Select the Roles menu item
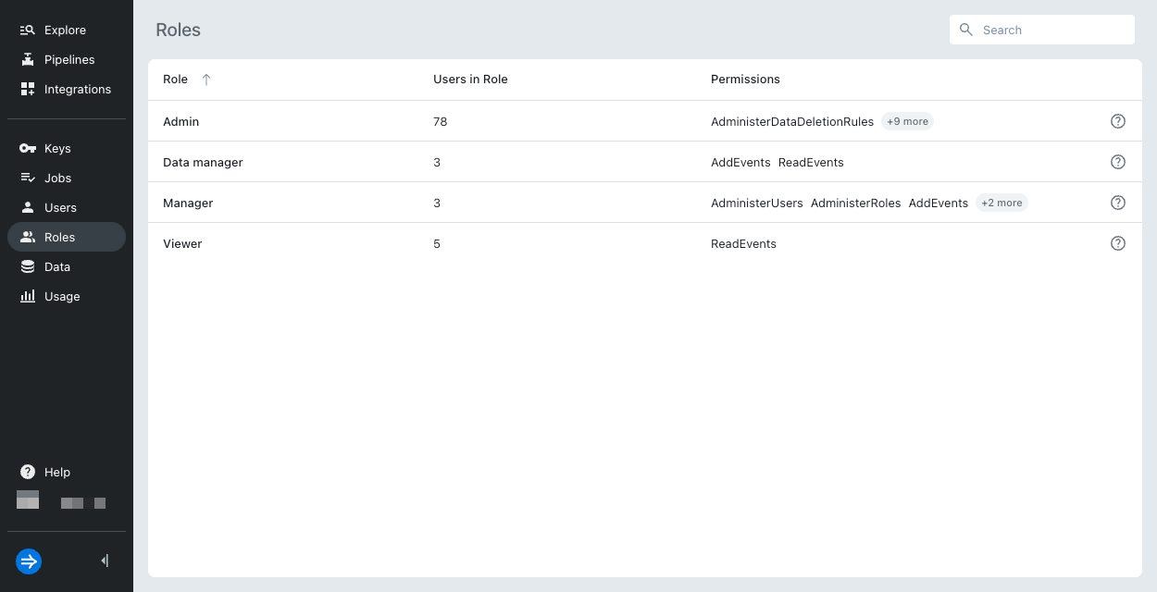Screen dimensions: 1157x592 pyautogui.click(x=67, y=237)
